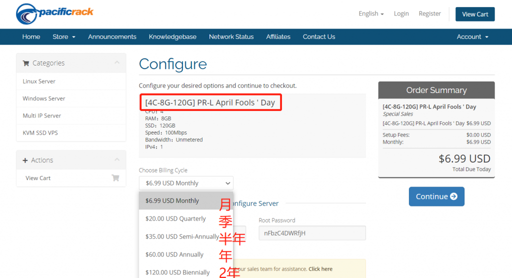Click the Login link

[401, 13]
